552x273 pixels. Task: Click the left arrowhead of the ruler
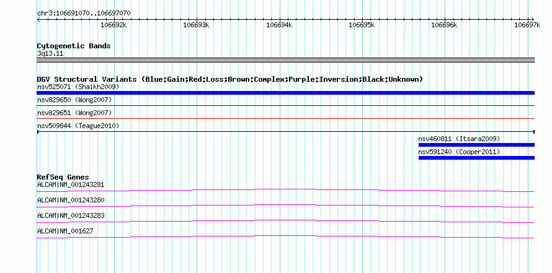point(38,19)
